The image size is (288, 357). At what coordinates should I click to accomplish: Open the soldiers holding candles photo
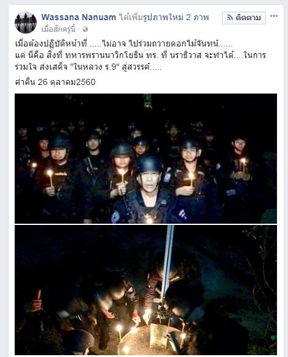[x=146, y=158]
